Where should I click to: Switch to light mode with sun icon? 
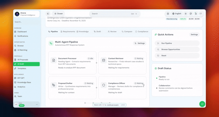click(x=186, y=14)
